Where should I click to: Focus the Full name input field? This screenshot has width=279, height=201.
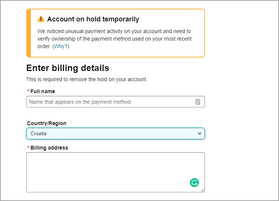[109, 102]
